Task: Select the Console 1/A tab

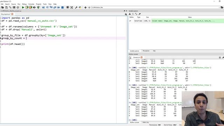Action: coord(137,57)
